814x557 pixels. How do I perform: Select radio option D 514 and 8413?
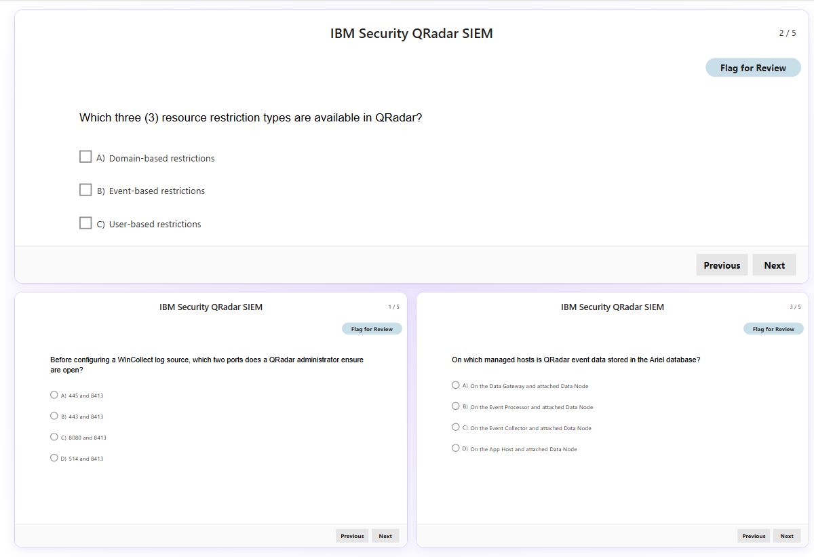click(54, 458)
